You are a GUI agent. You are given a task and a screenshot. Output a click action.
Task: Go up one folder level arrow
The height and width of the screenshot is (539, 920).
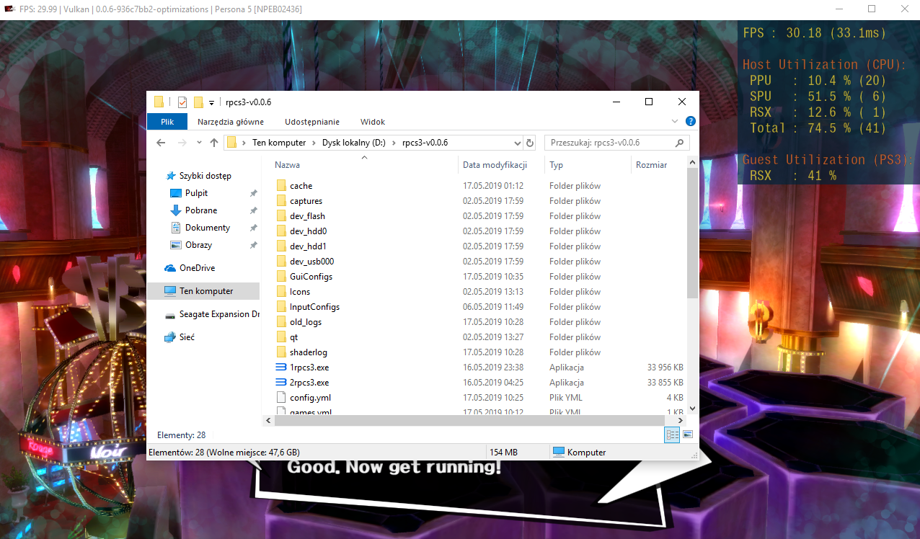[214, 143]
